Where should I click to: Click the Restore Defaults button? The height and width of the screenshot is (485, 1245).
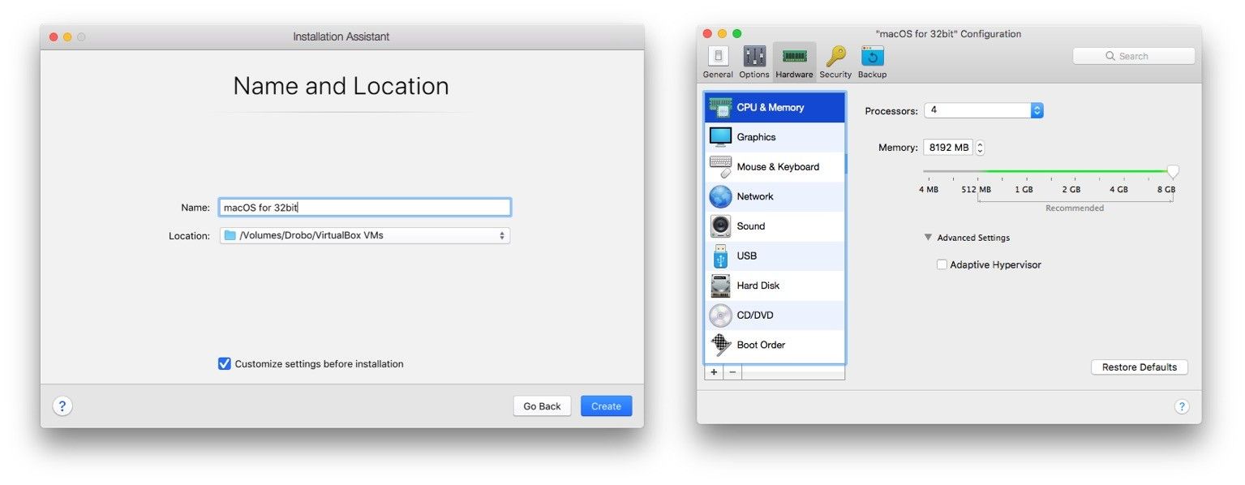tap(1139, 367)
